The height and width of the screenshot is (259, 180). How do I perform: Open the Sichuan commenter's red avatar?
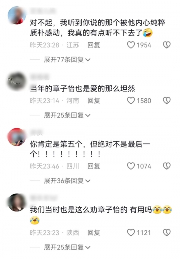coord(16,137)
